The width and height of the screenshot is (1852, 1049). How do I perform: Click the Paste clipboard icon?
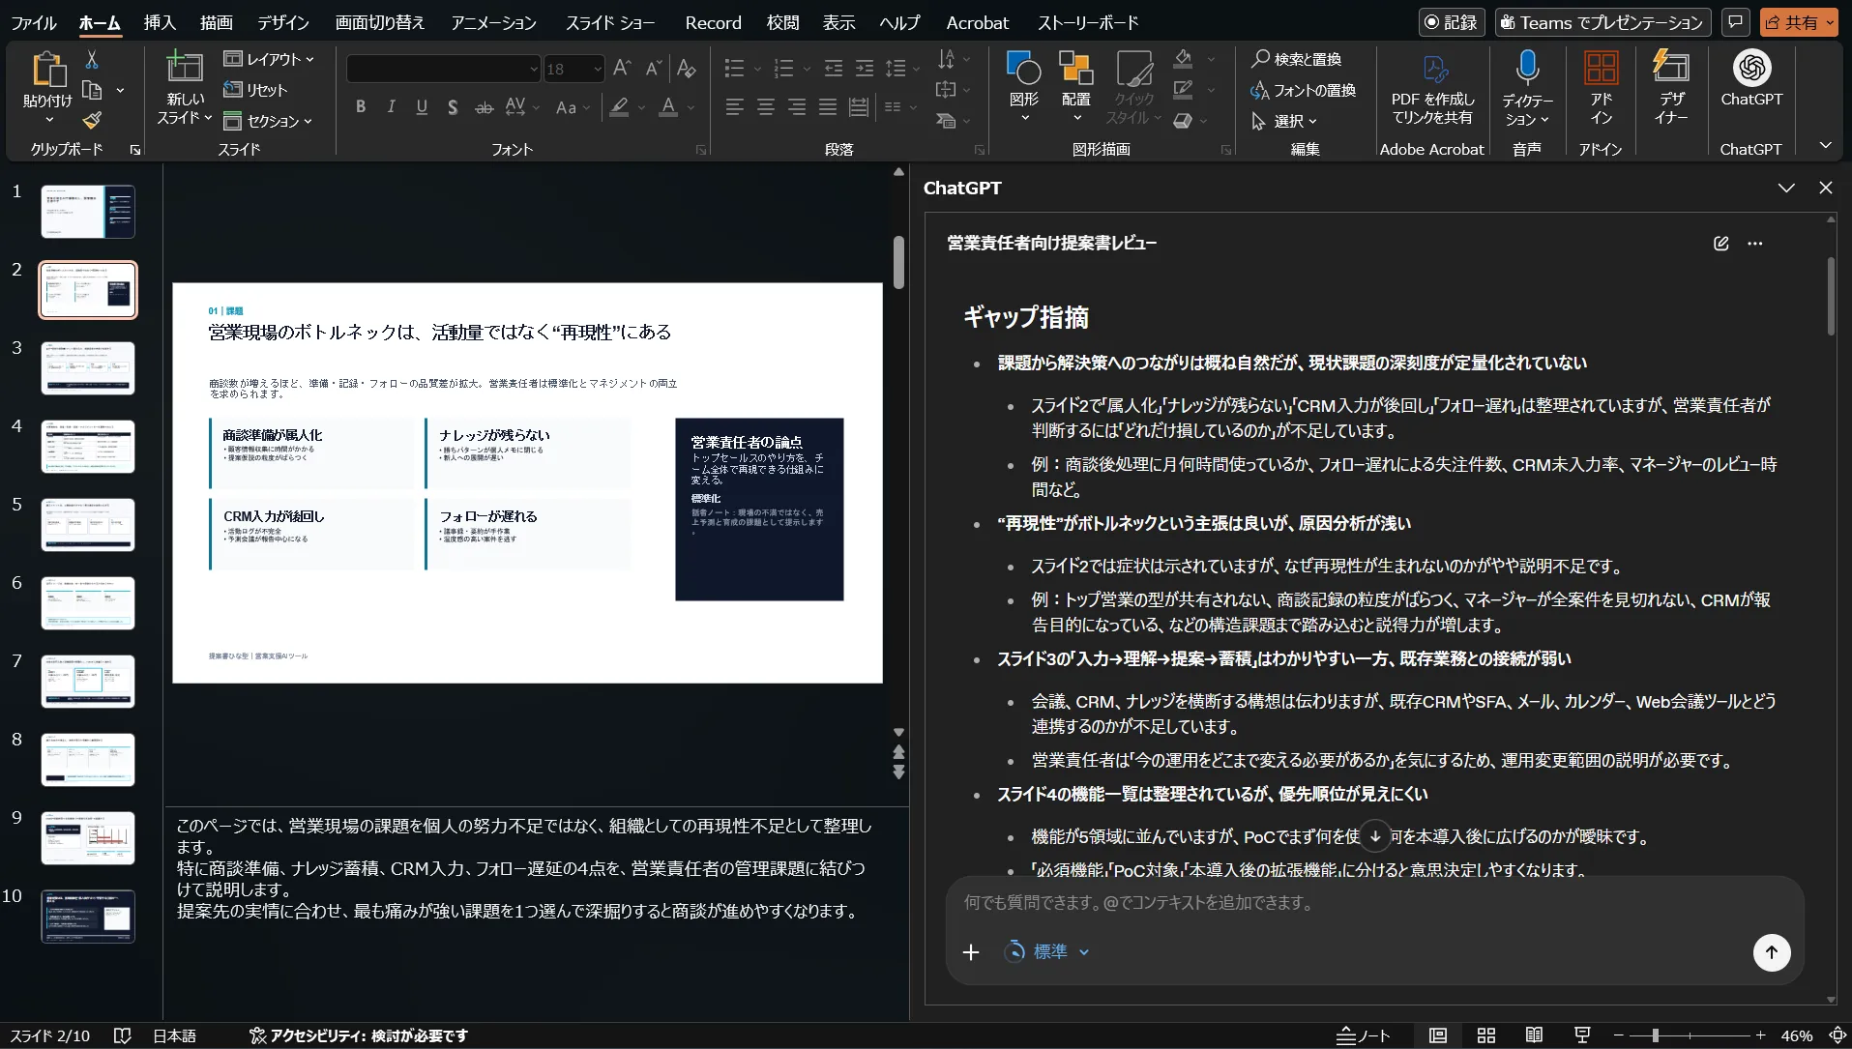click(x=47, y=71)
